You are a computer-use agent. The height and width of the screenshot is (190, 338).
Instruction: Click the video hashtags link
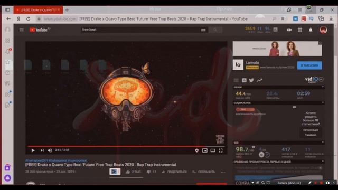pyautogui.click(x=56, y=160)
